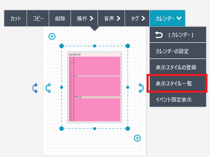The height and width of the screenshot is (157, 210).
Task: Click the bottom-right corner resize handle
Action: 128,129
